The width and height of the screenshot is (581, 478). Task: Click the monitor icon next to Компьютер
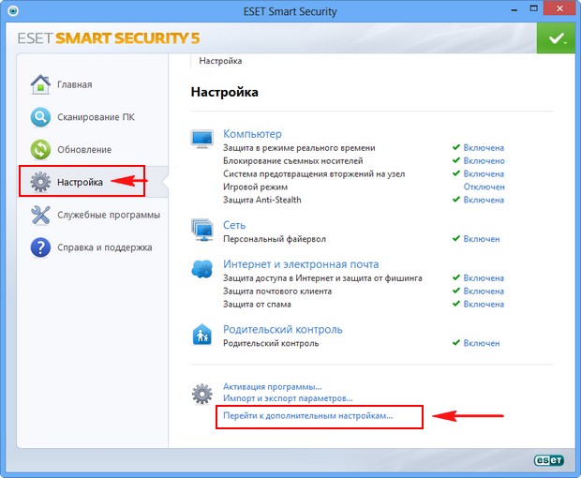coord(201,139)
